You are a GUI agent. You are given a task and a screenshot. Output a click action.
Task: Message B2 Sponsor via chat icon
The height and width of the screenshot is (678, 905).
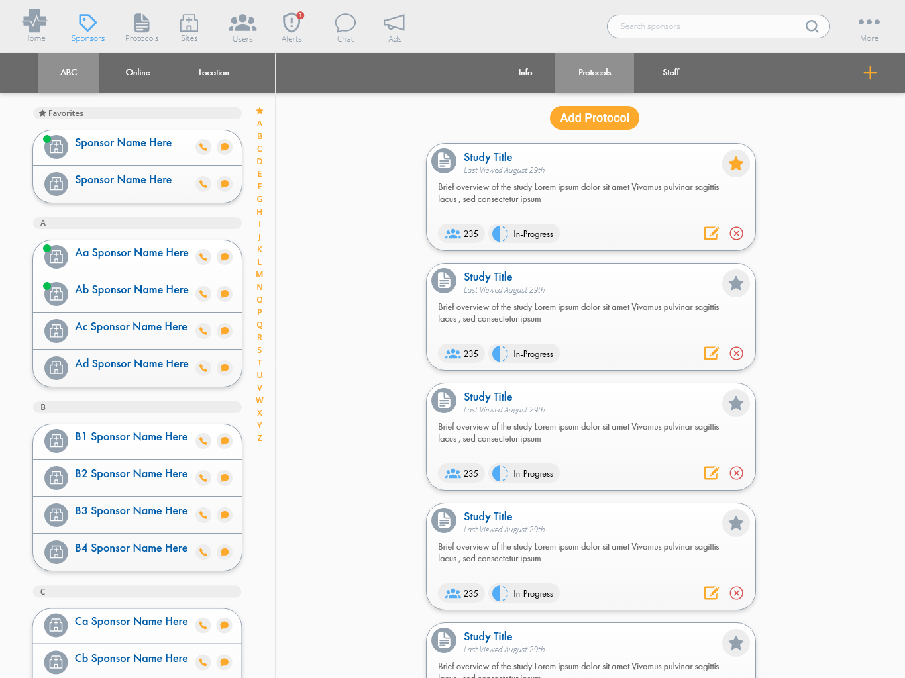pyautogui.click(x=225, y=478)
